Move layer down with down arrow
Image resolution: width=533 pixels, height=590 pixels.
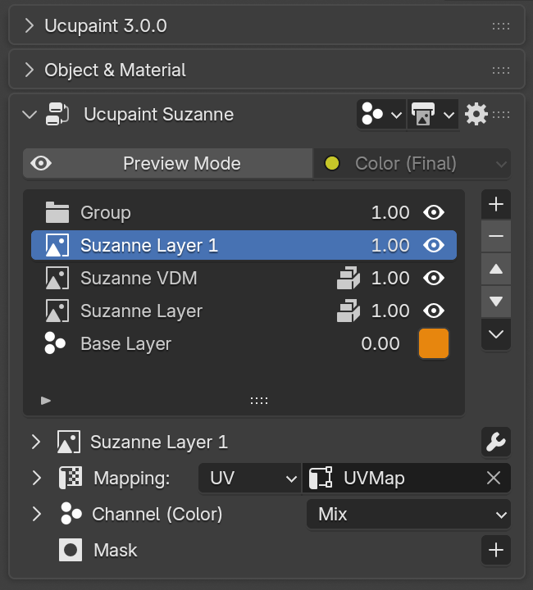coord(496,301)
